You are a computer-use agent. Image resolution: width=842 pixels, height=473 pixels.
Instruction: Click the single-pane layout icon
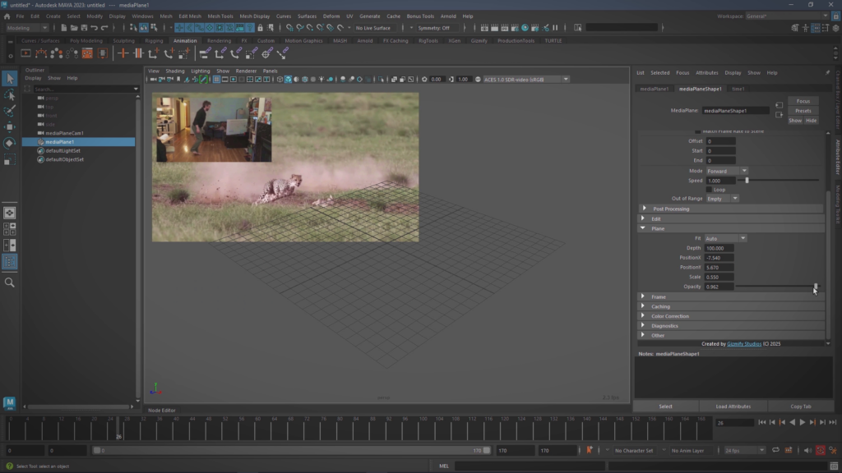click(10, 213)
